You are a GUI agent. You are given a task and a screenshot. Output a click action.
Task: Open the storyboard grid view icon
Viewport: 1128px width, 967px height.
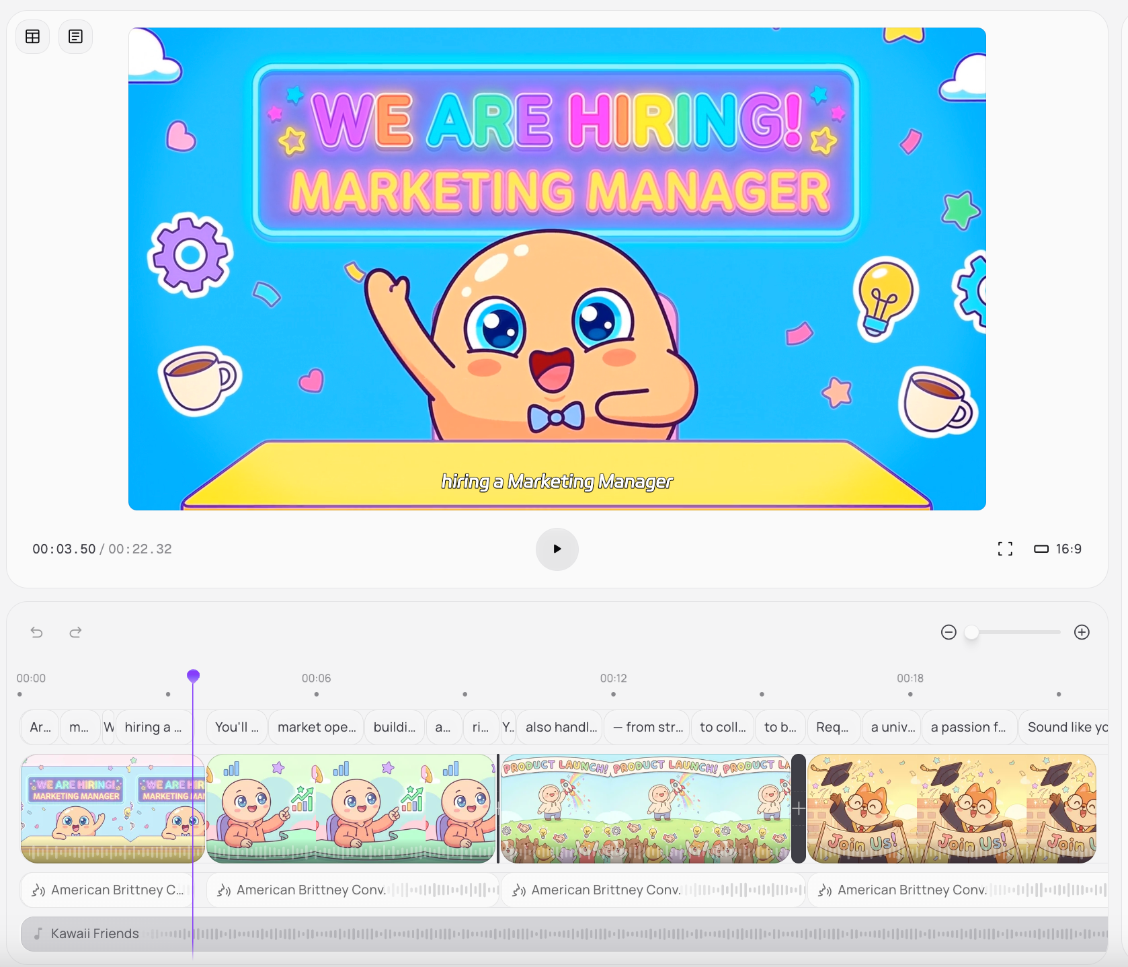(x=32, y=36)
